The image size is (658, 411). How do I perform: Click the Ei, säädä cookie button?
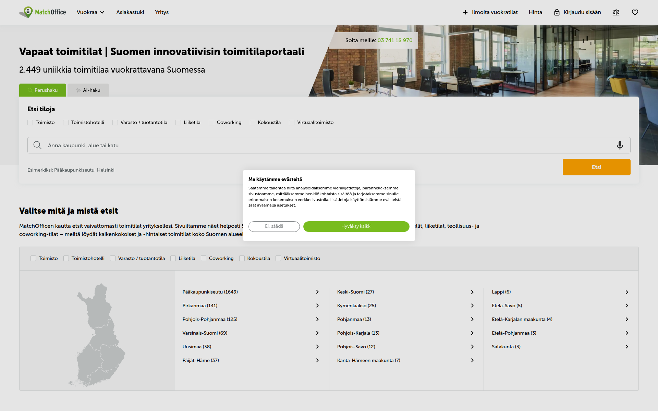pyautogui.click(x=274, y=226)
